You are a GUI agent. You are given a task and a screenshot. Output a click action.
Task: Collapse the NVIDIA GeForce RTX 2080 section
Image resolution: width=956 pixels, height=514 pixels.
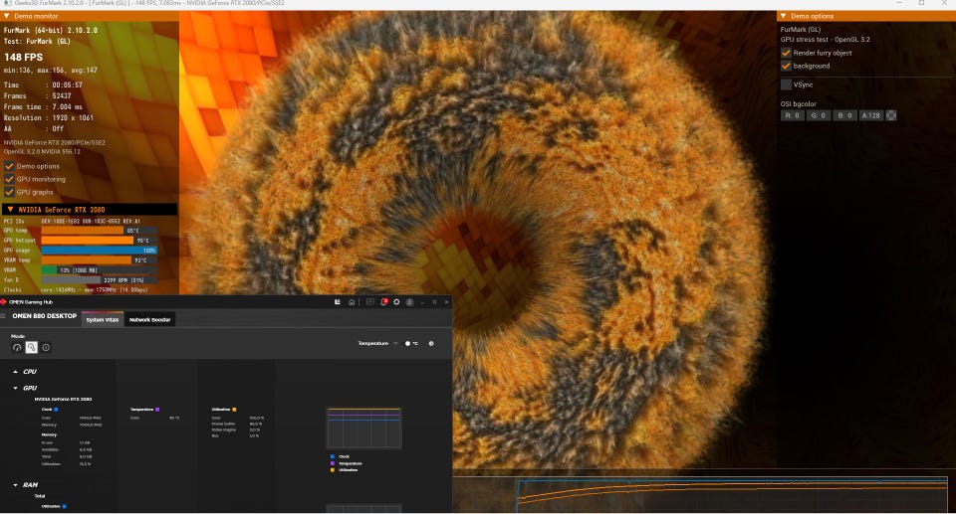point(9,210)
